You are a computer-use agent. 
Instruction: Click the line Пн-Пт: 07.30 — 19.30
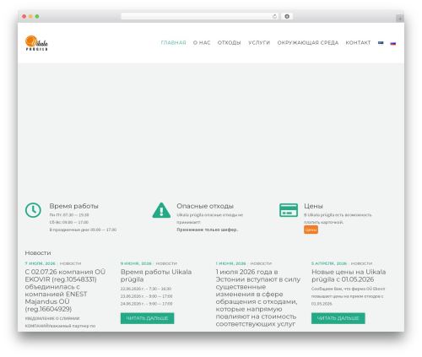tap(69, 215)
